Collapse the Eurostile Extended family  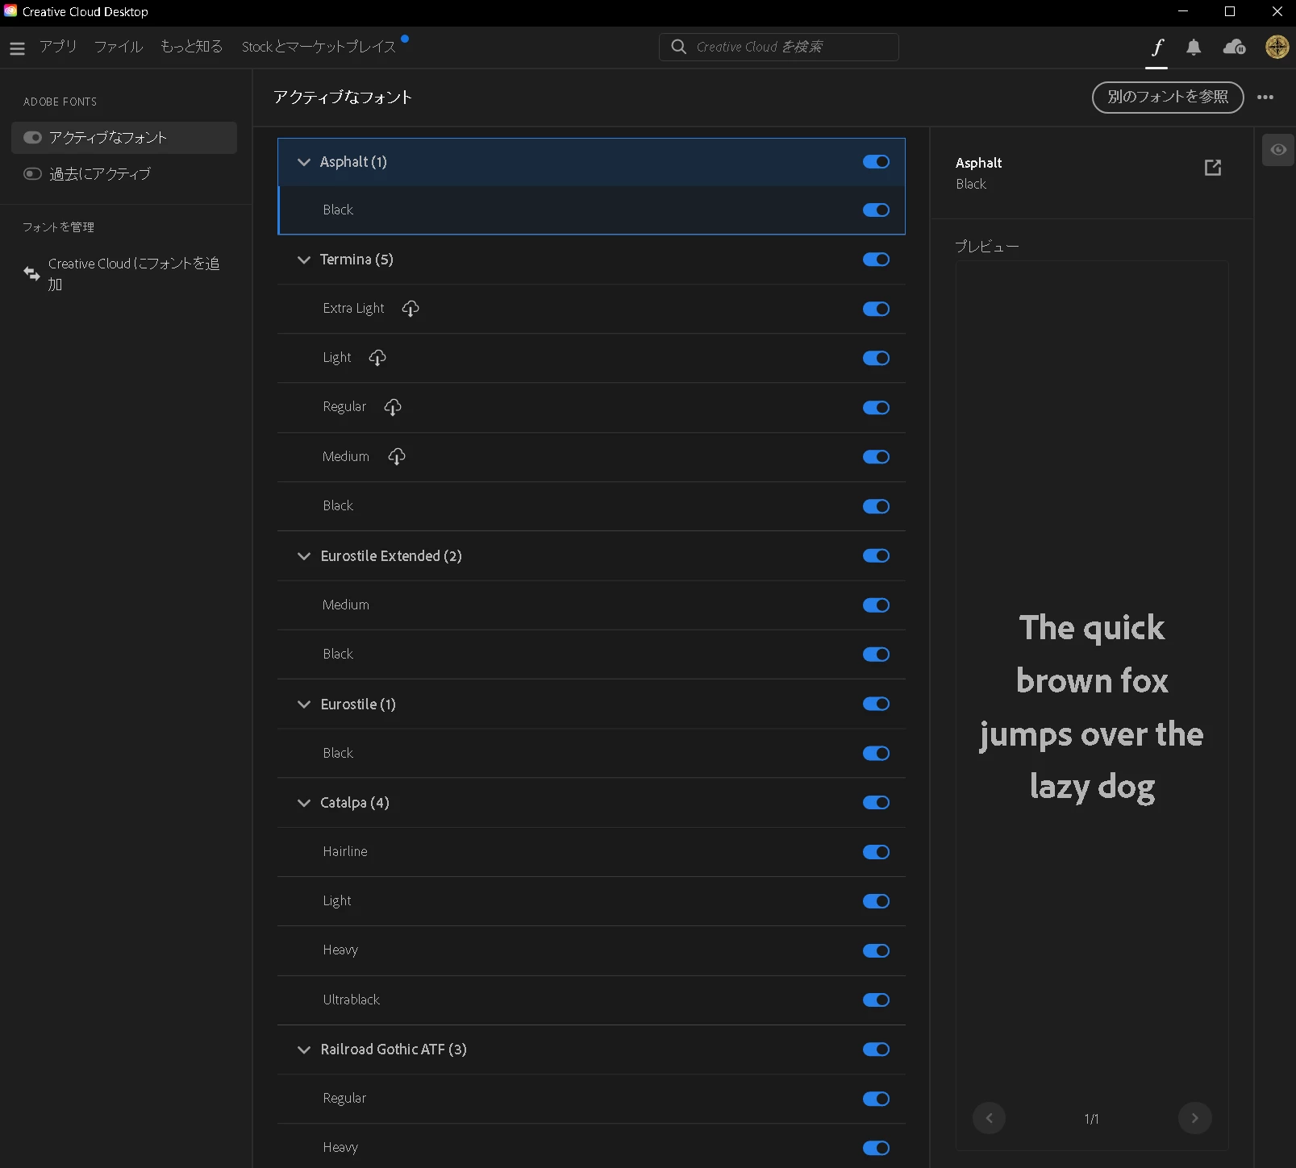[304, 556]
